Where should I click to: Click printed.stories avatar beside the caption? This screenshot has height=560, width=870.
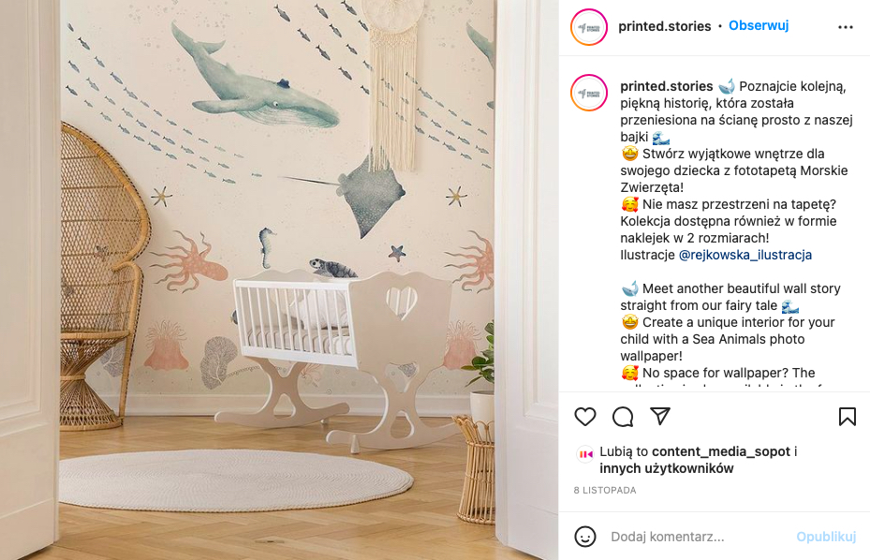pyautogui.click(x=589, y=93)
